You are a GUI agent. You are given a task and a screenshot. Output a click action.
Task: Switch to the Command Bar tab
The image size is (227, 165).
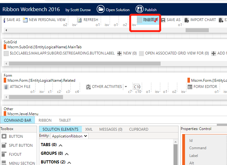pos(18,120)
